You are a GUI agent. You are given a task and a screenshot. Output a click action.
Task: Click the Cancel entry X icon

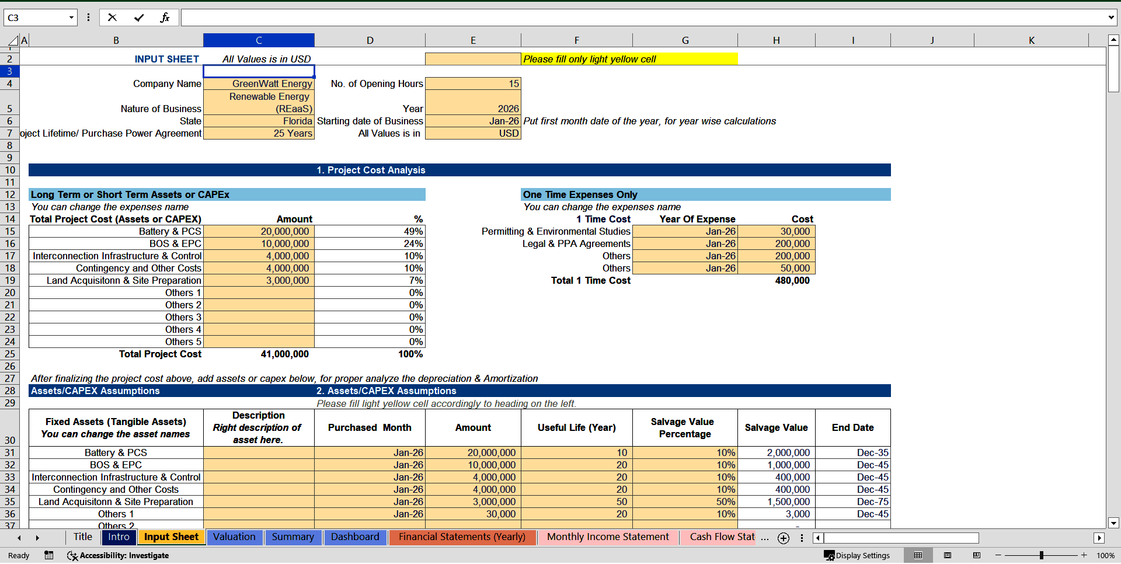click(x=112, y=18)
